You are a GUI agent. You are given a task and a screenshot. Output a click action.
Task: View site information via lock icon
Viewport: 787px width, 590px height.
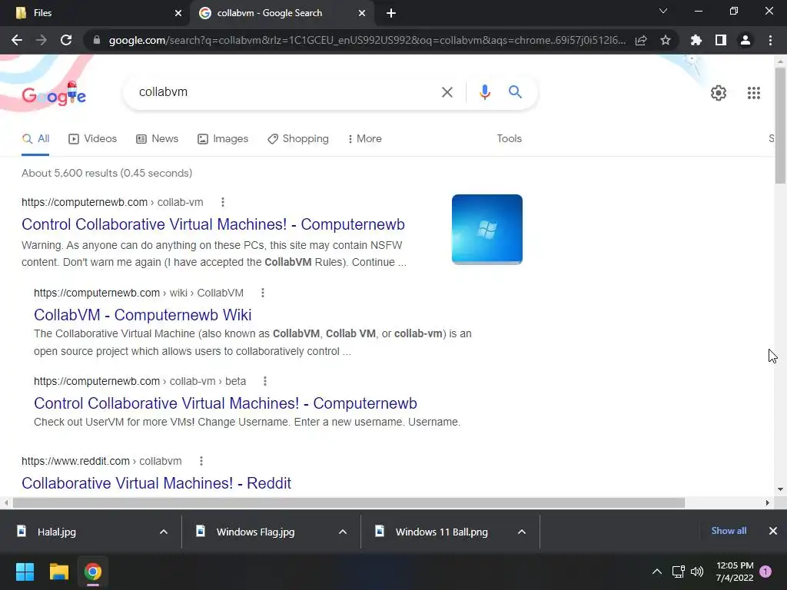[97, 40]
